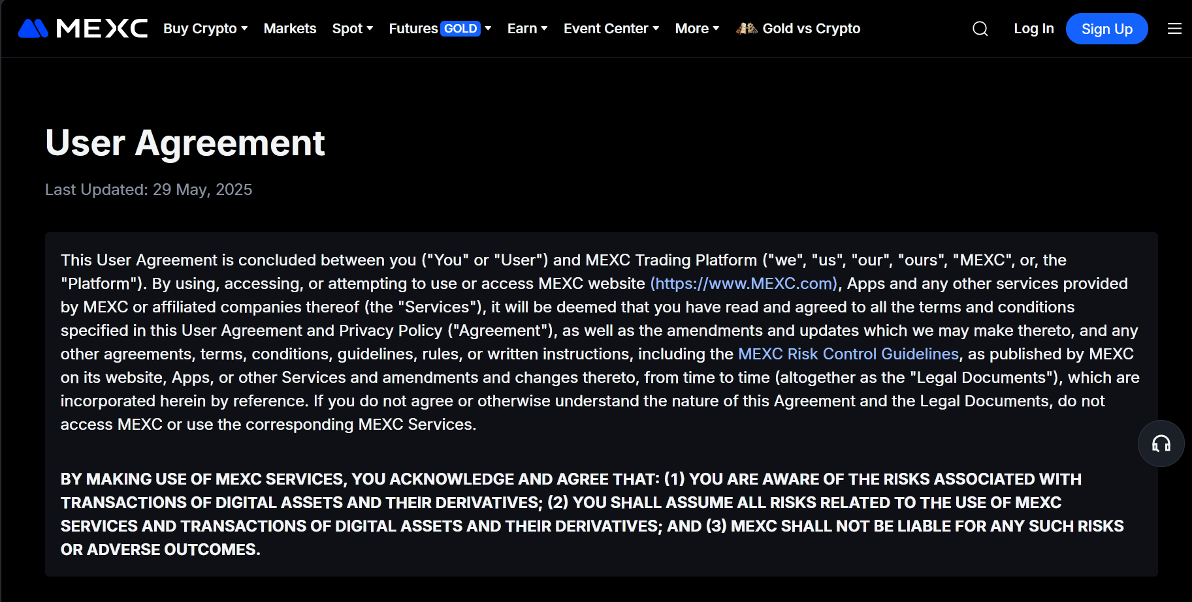Click the GOLD badge on Futures
Screen dimensions: 1192x602
460,29
